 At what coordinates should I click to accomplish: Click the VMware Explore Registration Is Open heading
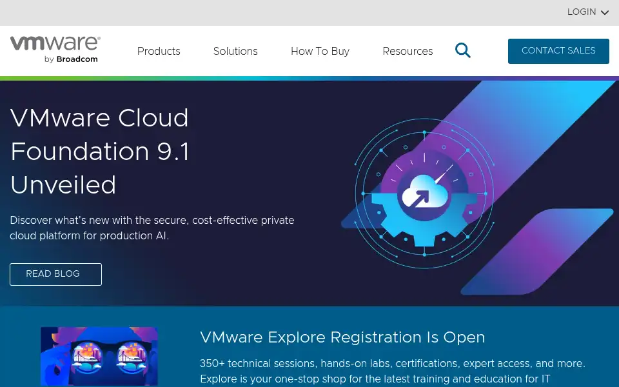coord(342,337)
